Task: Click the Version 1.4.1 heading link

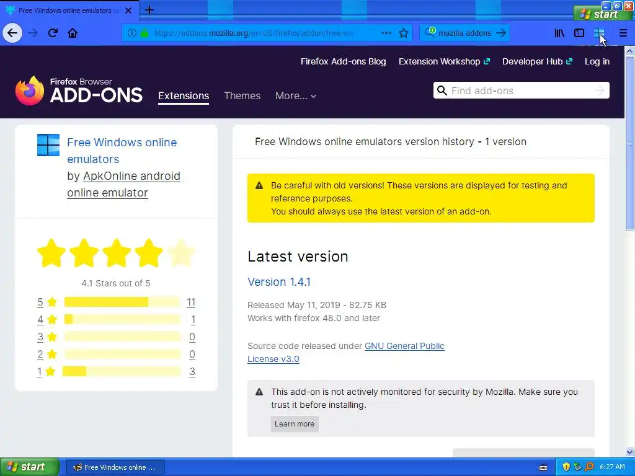Action: click(x=279, y=282)
